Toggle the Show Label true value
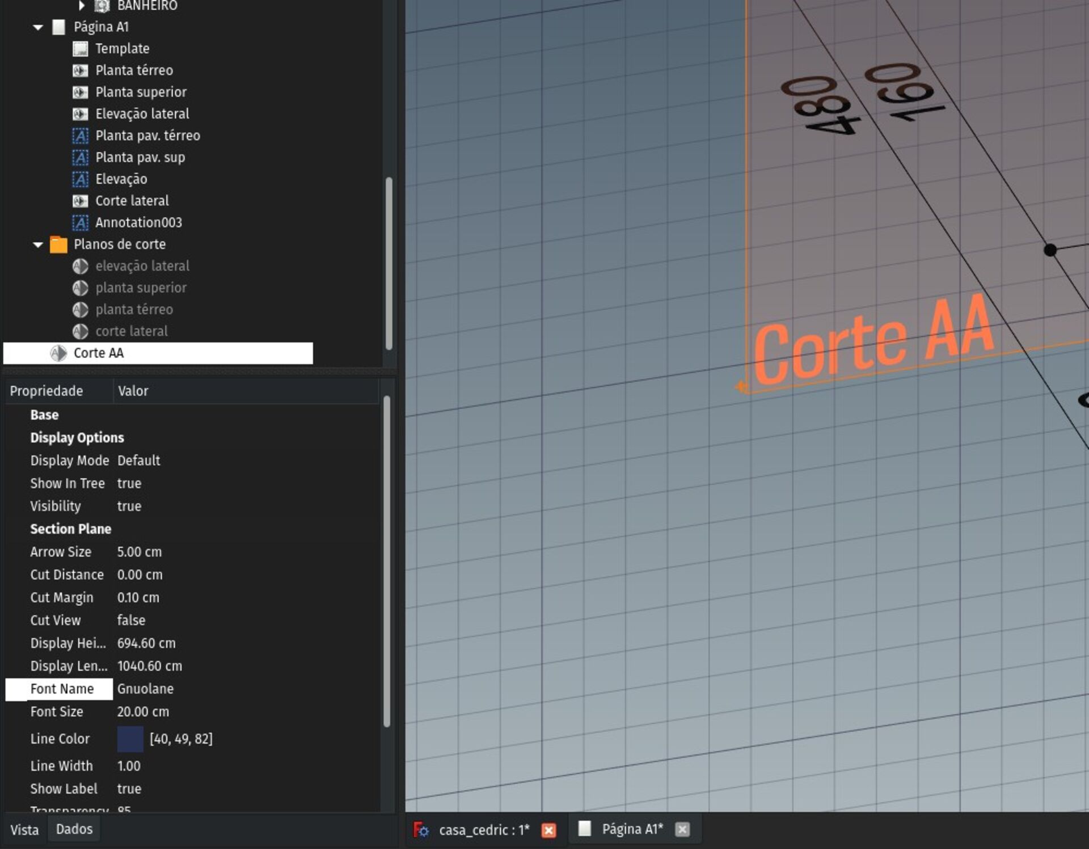The width and height of the screenshot is (1089, 849). pos(129,788)
